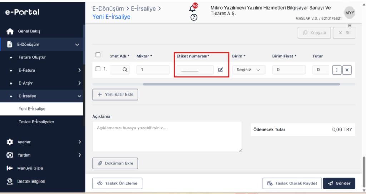366x194 pixels.
Task: Click the Birim Fiyat input field
Action: point(289,70)
